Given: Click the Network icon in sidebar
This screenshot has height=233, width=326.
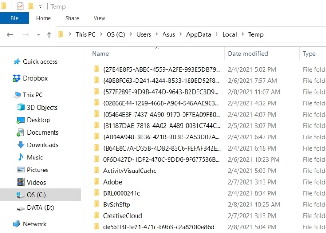Looking at the screenshot, I should [x=17, y=224].
